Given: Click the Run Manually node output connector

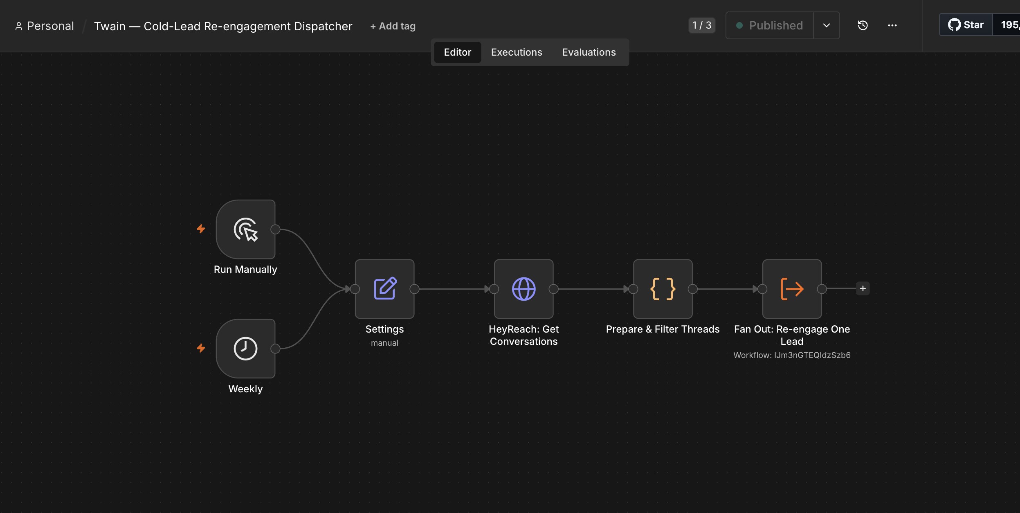Looking at the screenshot, I should point(276,229).
